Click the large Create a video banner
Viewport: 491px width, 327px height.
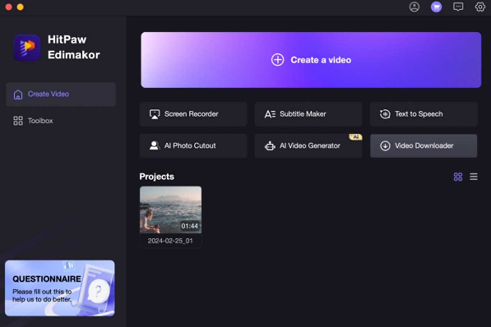pyautogui.click(x=311, y=60)
